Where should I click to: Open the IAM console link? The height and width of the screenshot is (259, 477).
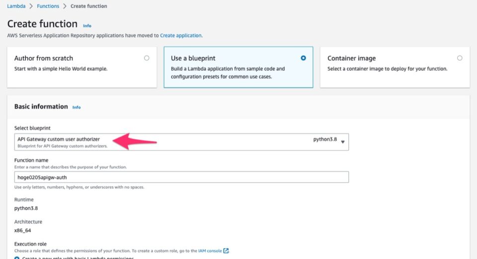point(210,251)
